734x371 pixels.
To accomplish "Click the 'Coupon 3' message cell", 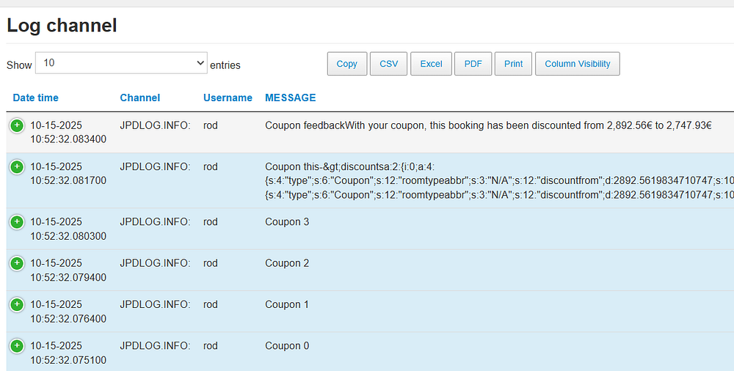I will tap(287, 221).
